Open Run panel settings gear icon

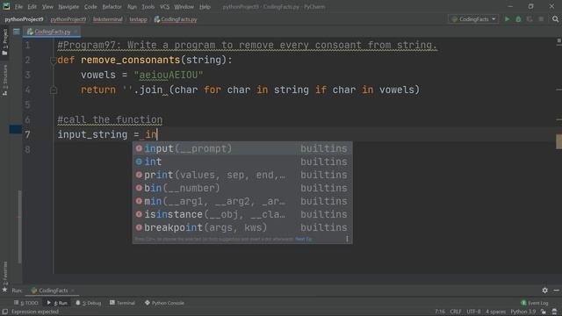544,291
